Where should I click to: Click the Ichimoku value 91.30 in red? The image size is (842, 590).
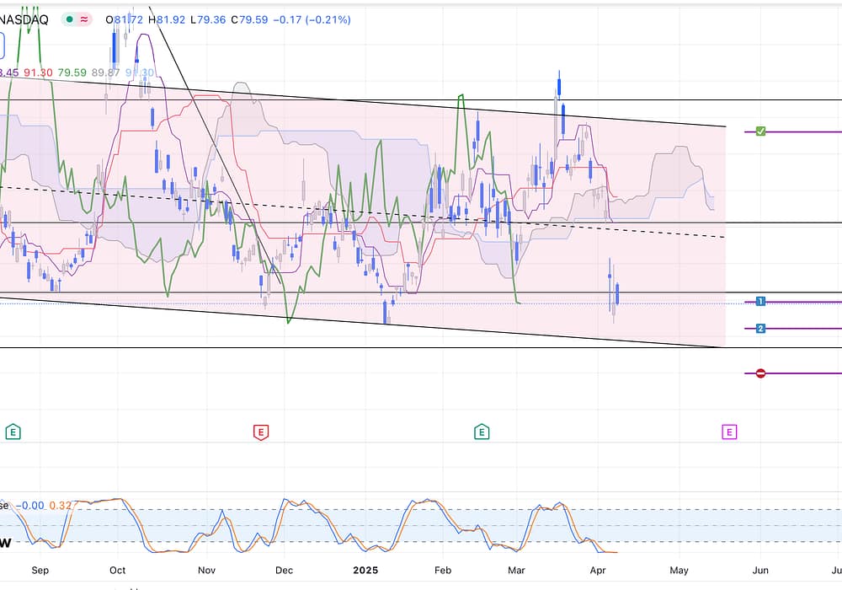pos(38,73)
